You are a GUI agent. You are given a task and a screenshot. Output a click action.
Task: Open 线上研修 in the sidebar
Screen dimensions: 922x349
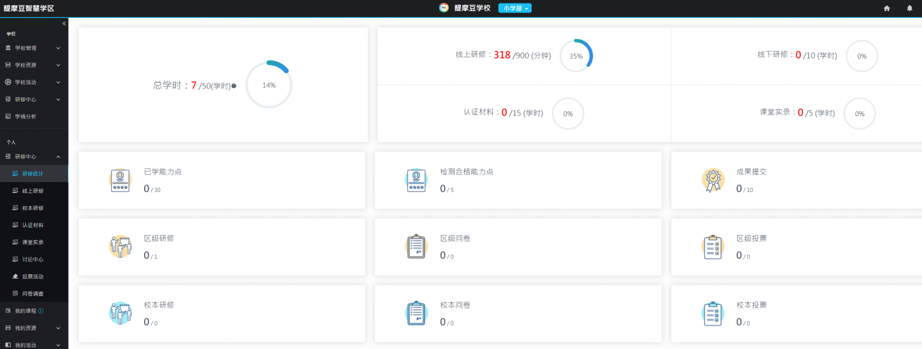coord(33,191)
